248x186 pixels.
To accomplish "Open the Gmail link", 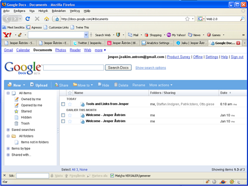I will click(x=8, y=50).
